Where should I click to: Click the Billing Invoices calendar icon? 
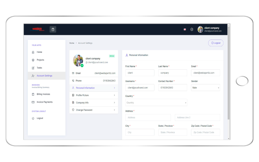pyautogui.click(x=33, y=94)
